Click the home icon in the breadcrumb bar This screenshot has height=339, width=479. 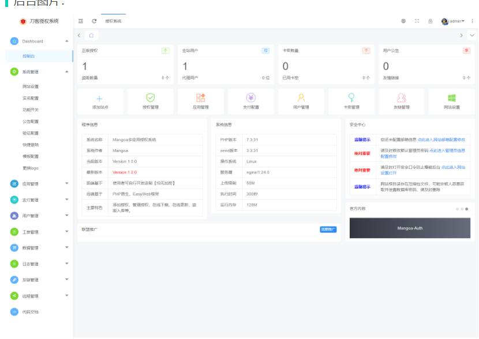pos(89,35)
